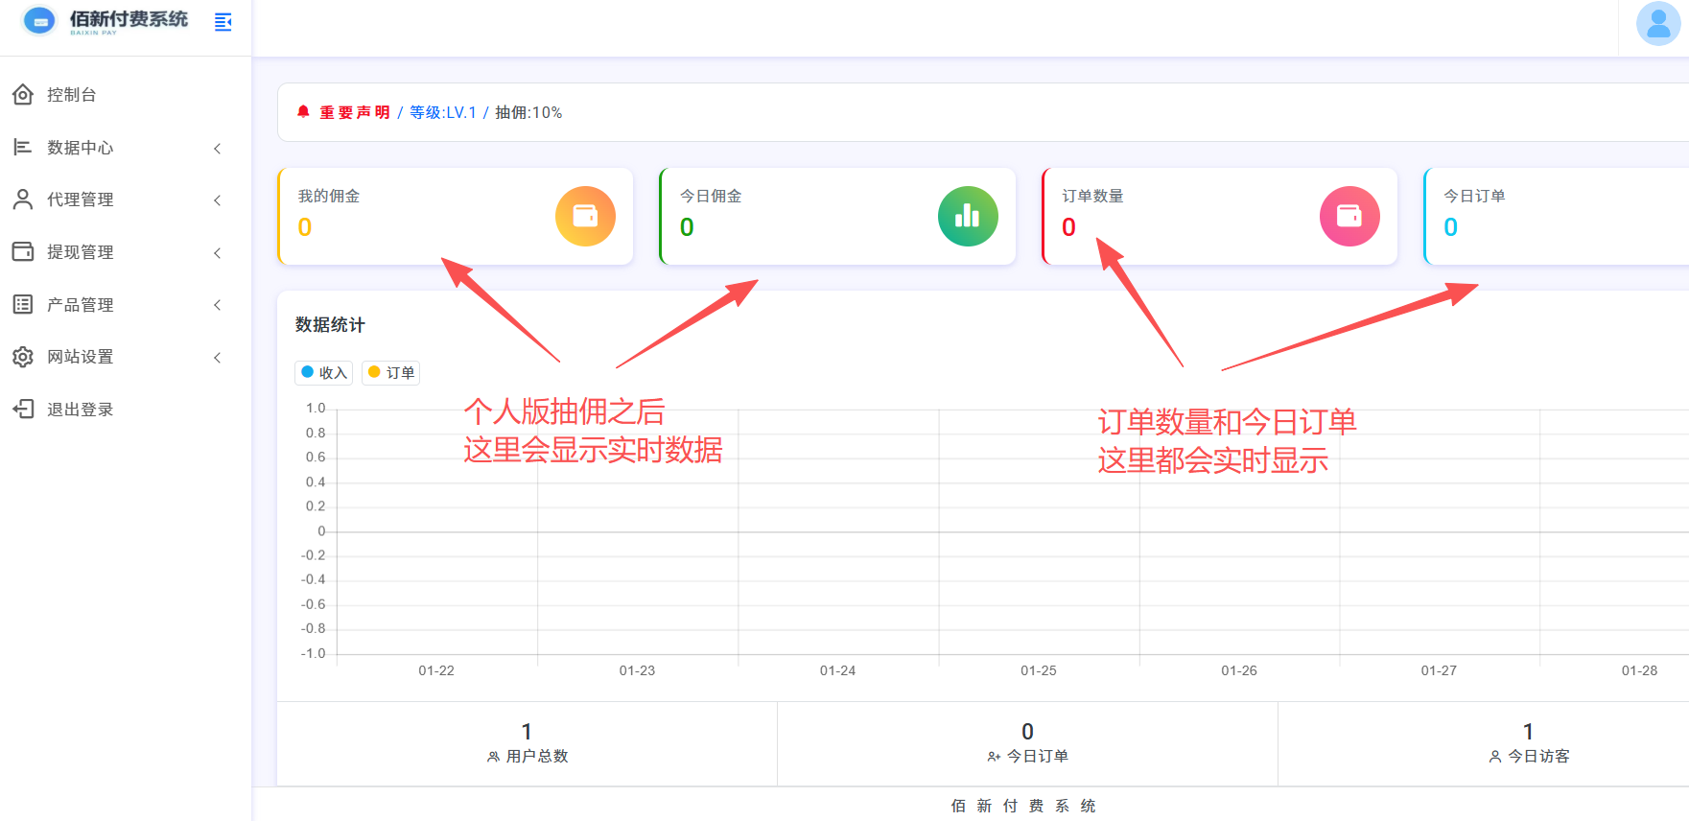The width and height of the screenshot is (1689, 821).
Task: Toggle 订单 series in chart legend
Action: pyautogui.click(x=391, y=373)
